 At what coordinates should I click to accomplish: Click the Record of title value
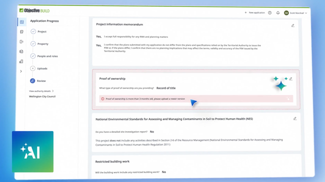coord(166,88)
